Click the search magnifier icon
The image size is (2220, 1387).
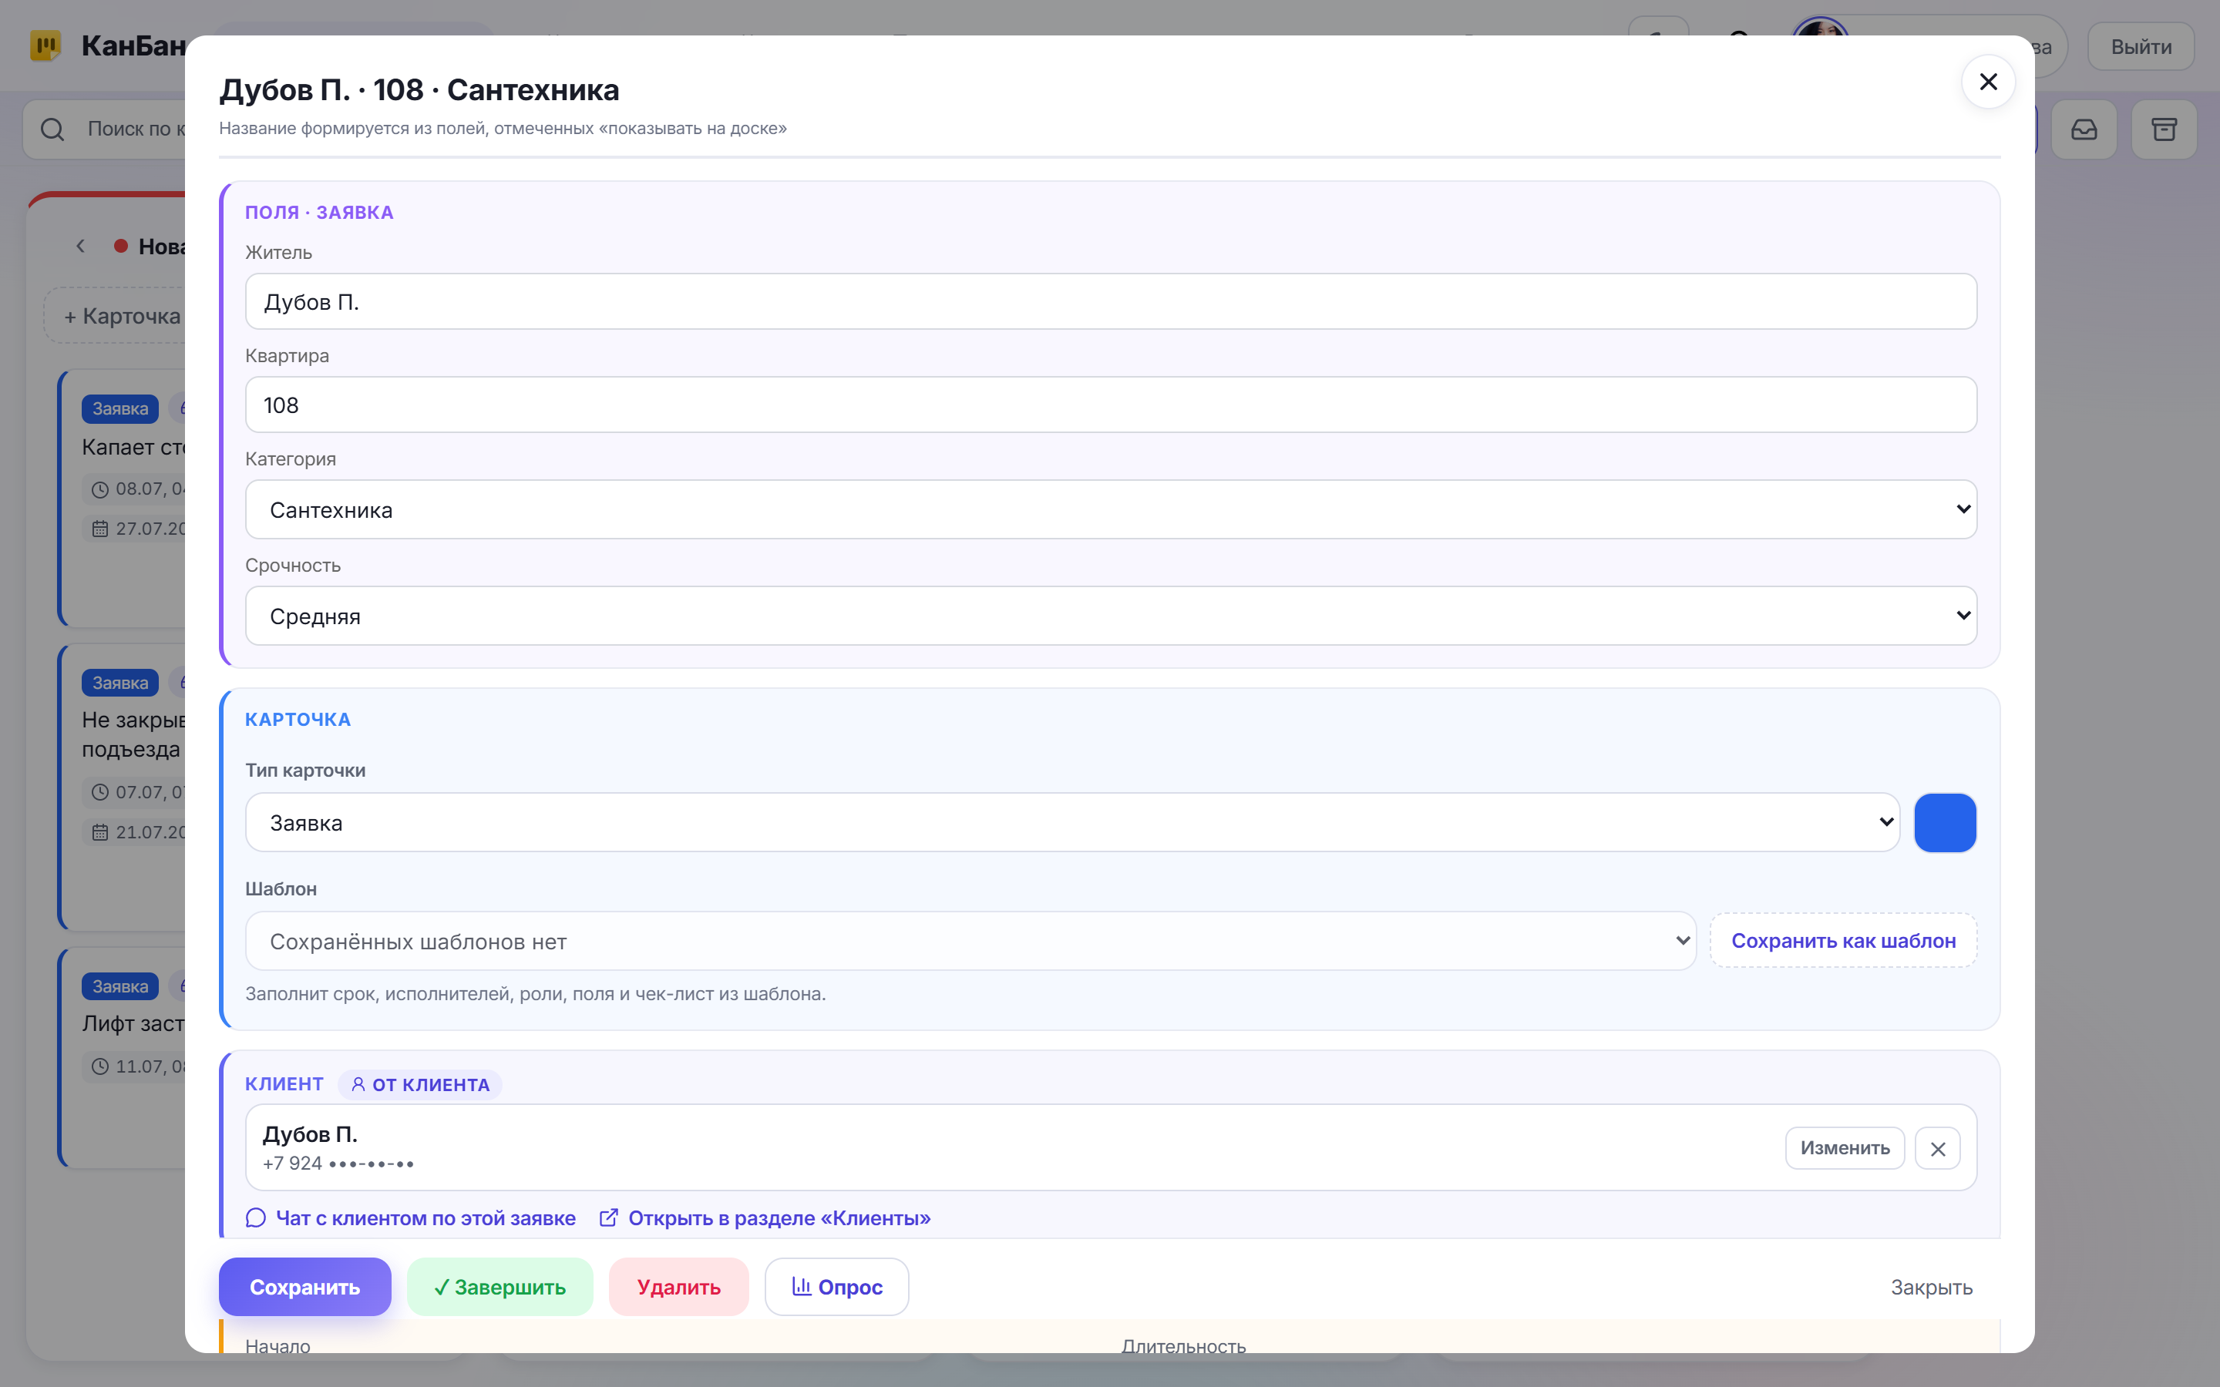pos(52,129)
